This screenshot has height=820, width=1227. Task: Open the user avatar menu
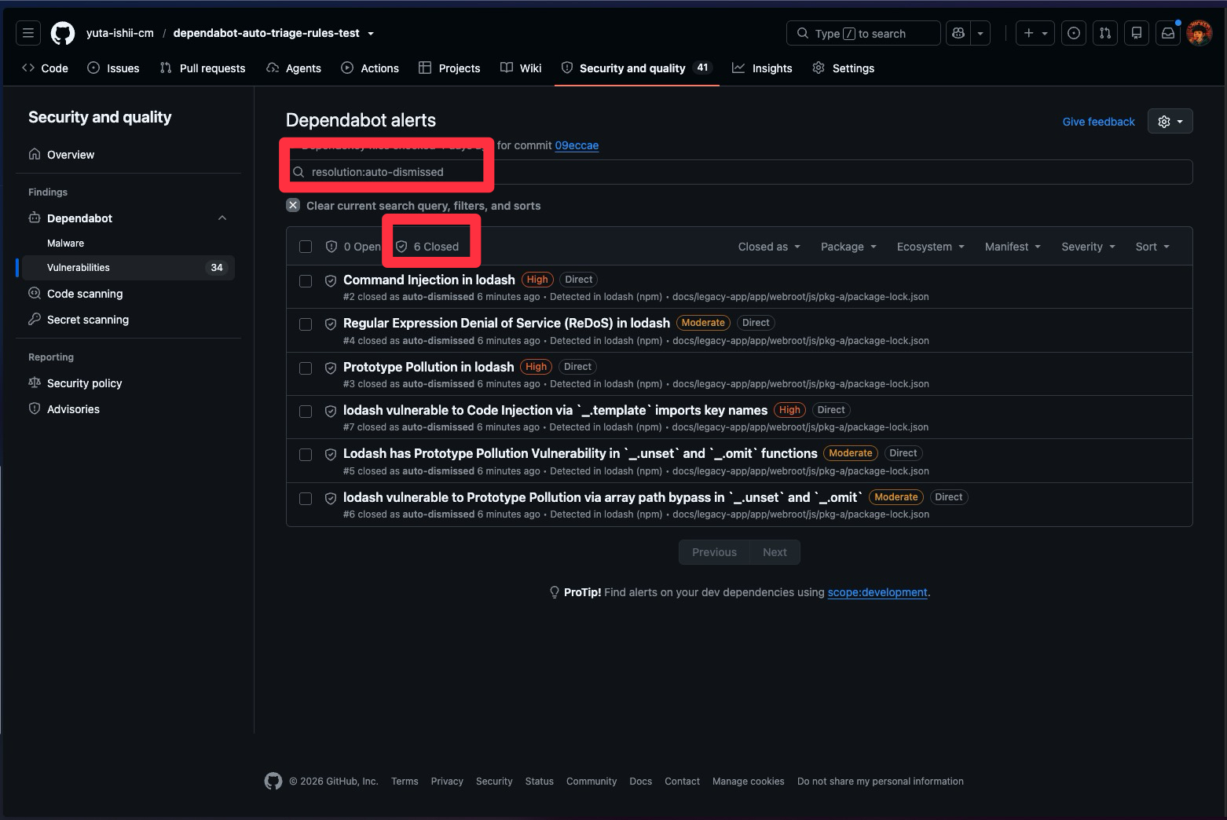point(1200,33)
